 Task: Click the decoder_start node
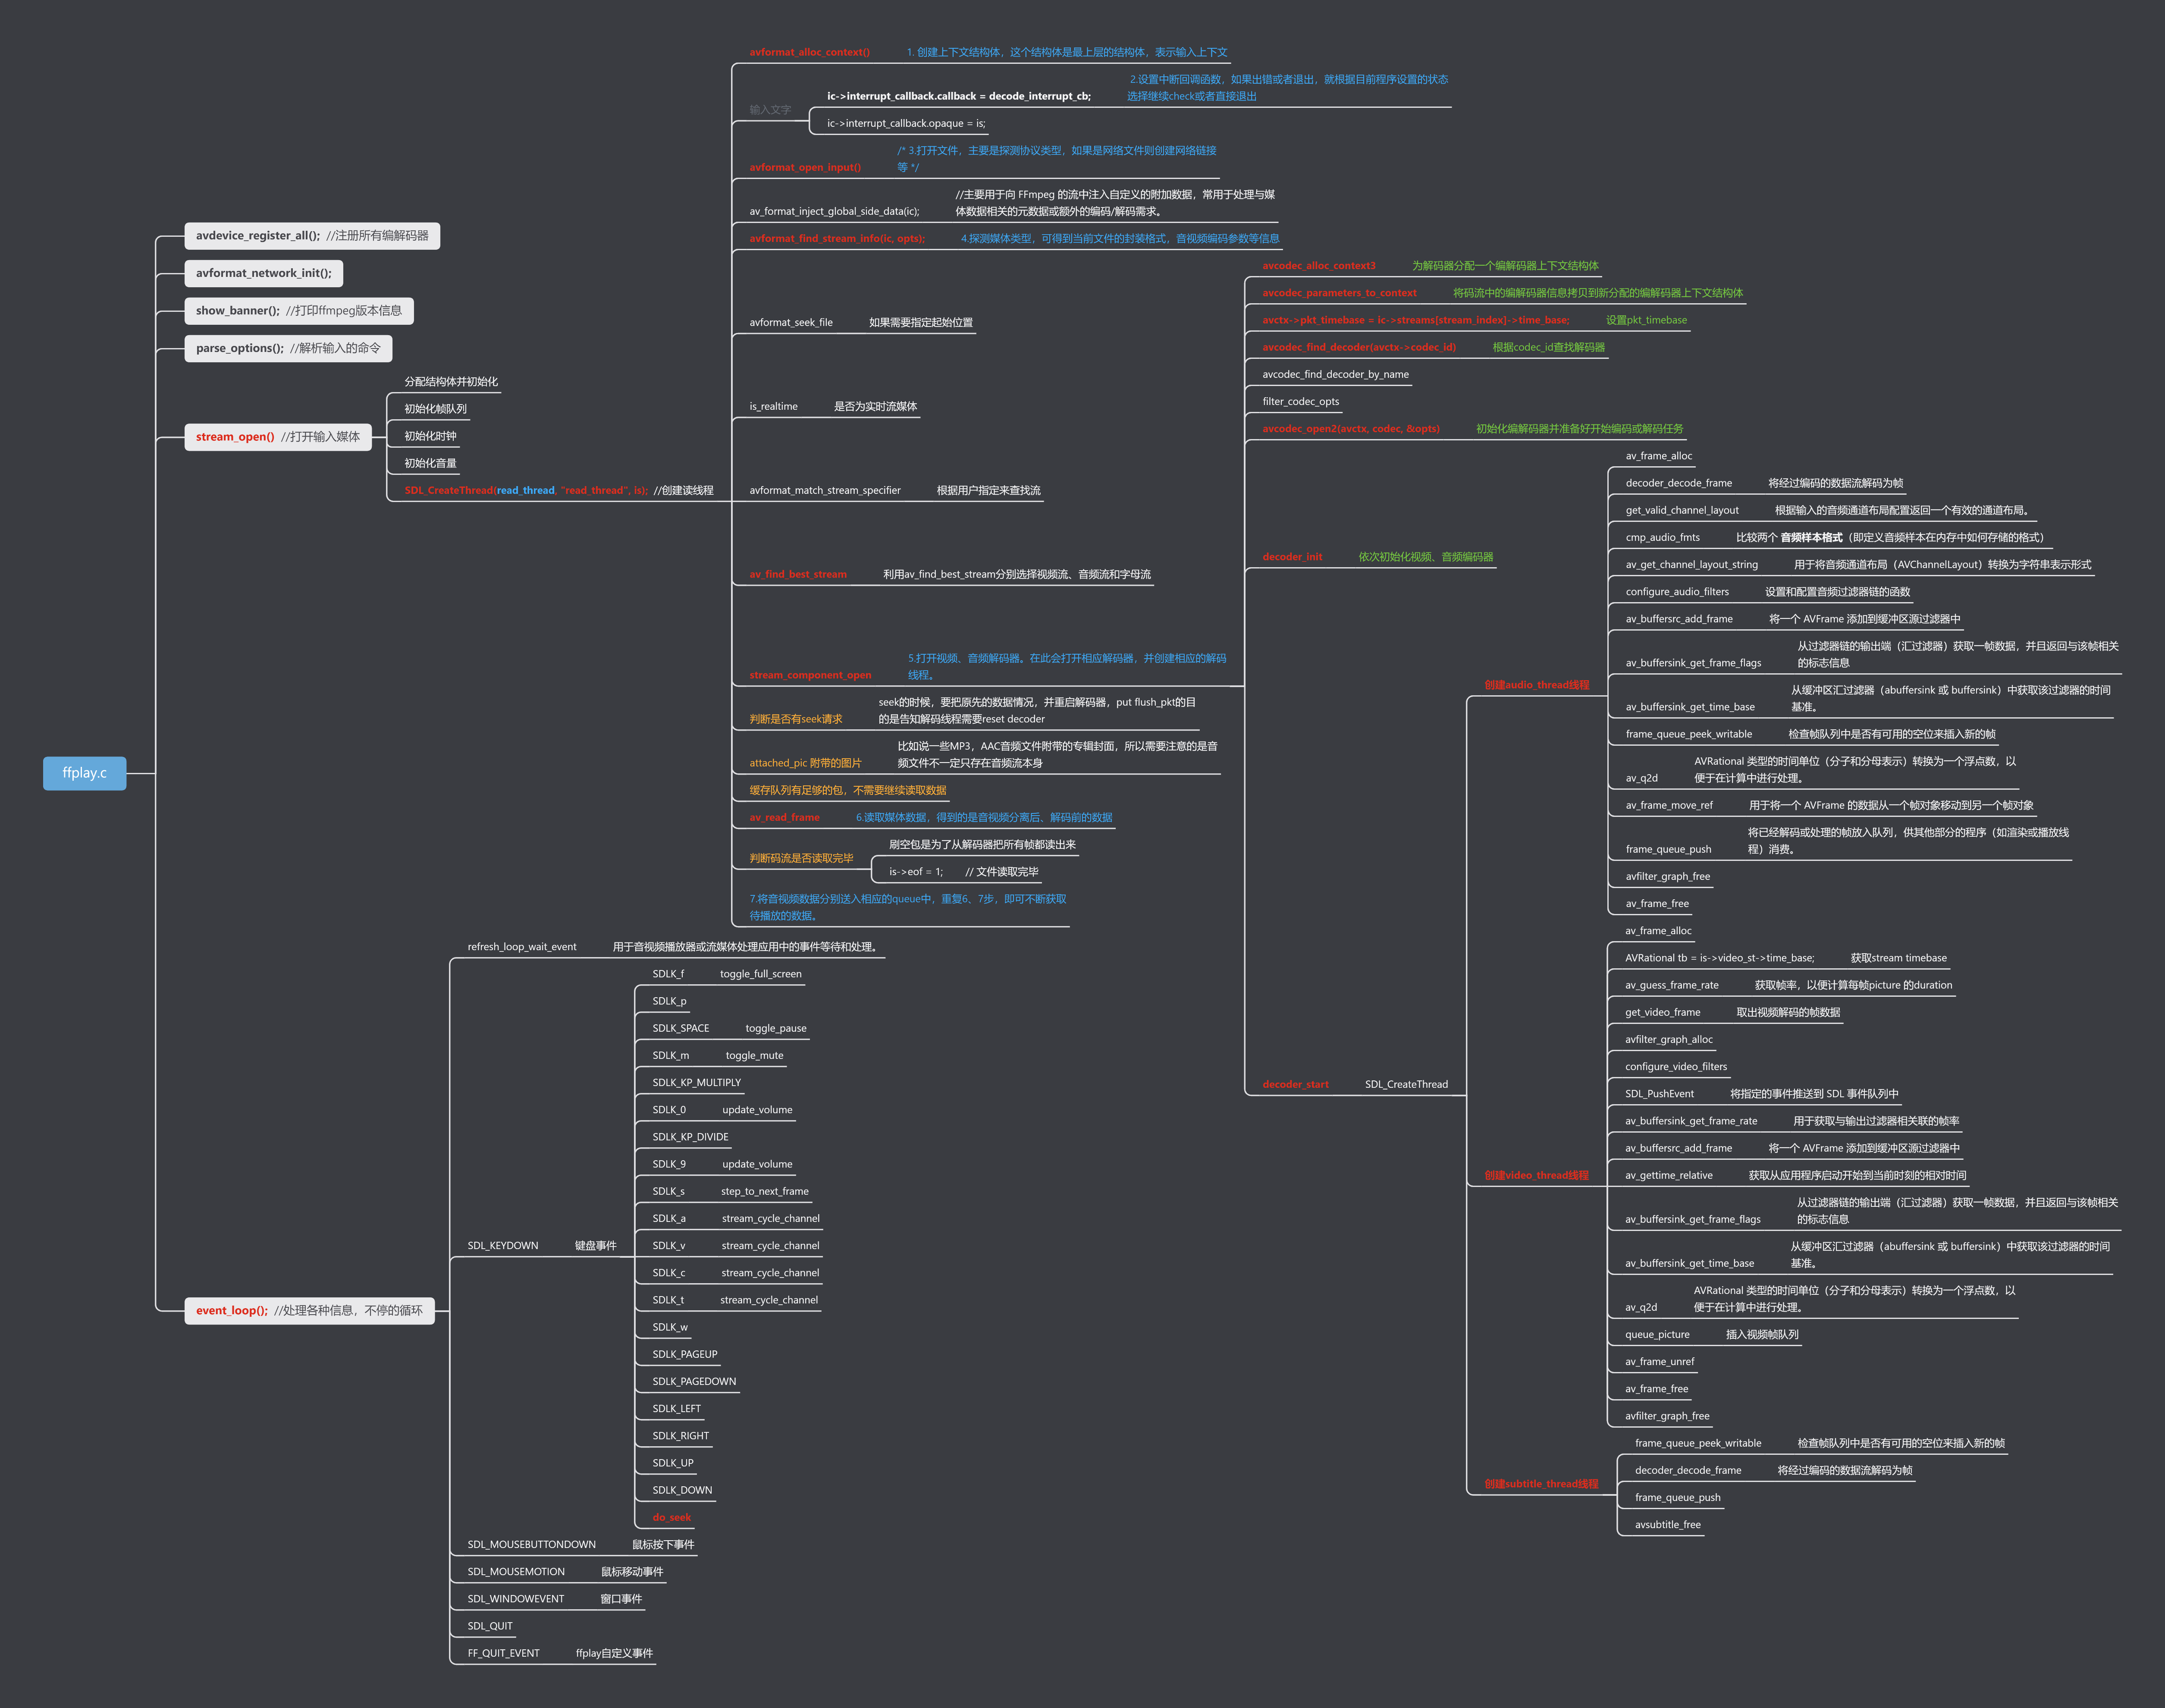pos(1295,1083)
